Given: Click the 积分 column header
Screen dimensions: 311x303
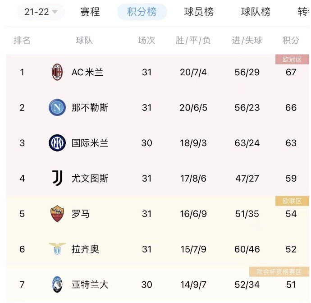Looking at the screenshot, I should click(x=291, y=40).
